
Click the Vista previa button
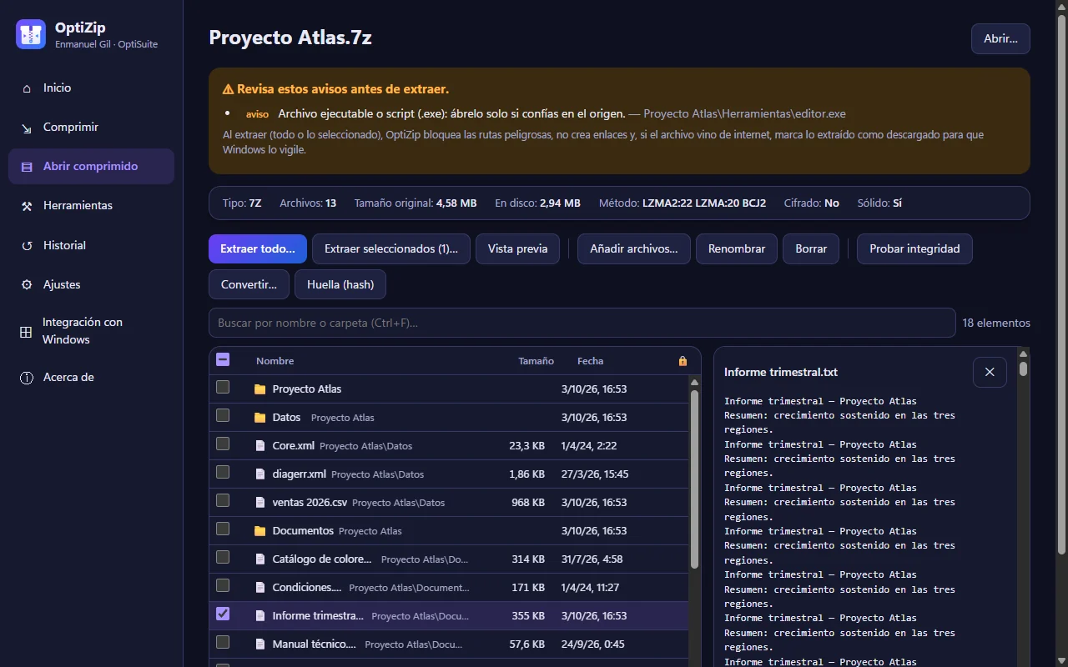[518, 249]
